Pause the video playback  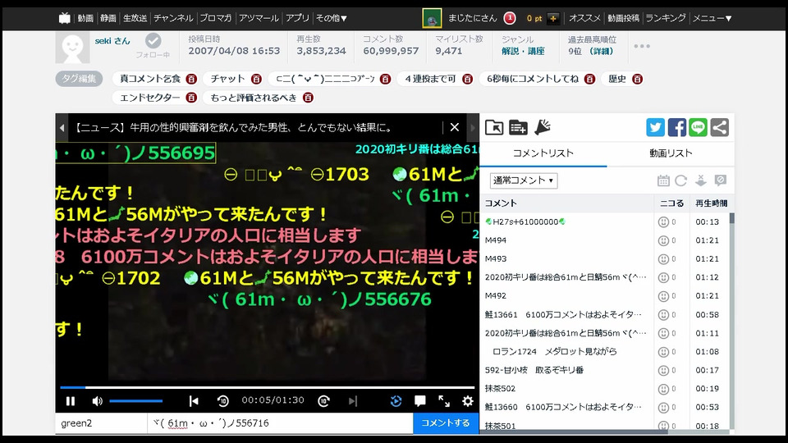coord(71,401)
